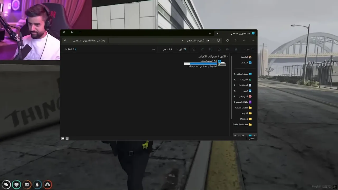The image size is (338, 190).
Task: Add a new Explorer tab
Action: 210,34
